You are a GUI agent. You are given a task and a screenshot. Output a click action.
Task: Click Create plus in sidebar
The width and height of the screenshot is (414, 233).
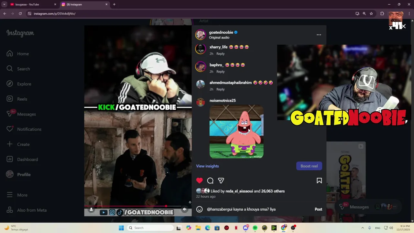(x=18, y=144)
